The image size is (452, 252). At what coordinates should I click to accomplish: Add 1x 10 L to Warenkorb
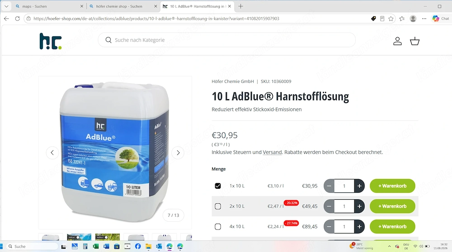[392, 186]
